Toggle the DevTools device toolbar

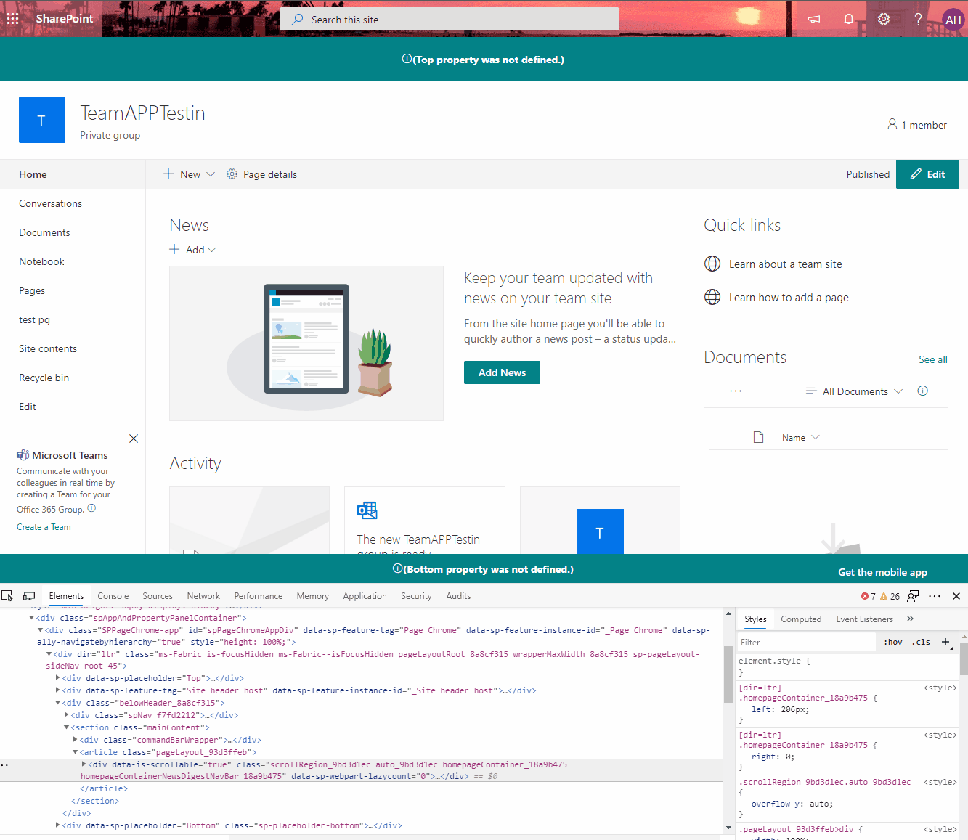click(x=29, y=595)
